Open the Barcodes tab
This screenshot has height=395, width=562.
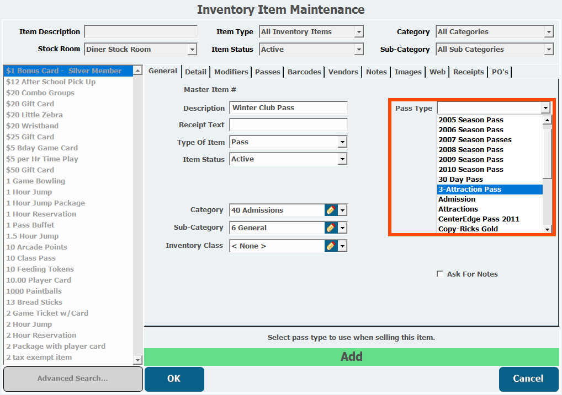pyautogui.click(x=304, y=72)
